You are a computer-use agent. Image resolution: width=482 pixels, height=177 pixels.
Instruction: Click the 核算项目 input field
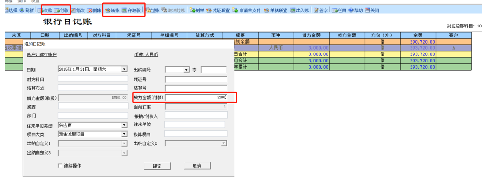pyautogui.click(x=196, y=133)
